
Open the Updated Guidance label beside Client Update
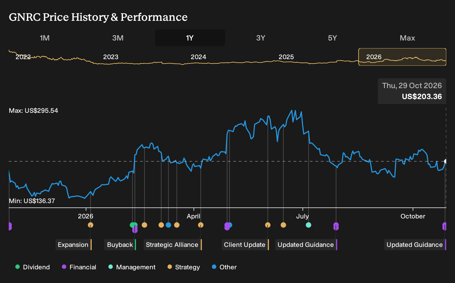[x=306, y=245]
